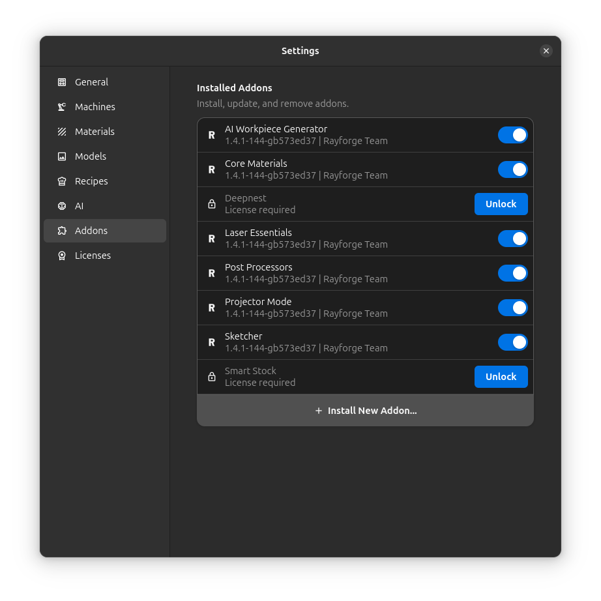The width and height of the screenshot is (601, 601).
Task: Click the Materials pencil icon
Action: 62,132
